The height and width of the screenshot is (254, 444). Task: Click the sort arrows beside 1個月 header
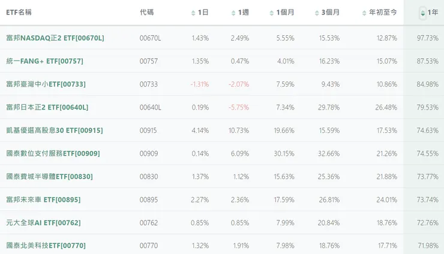point(272,13)
